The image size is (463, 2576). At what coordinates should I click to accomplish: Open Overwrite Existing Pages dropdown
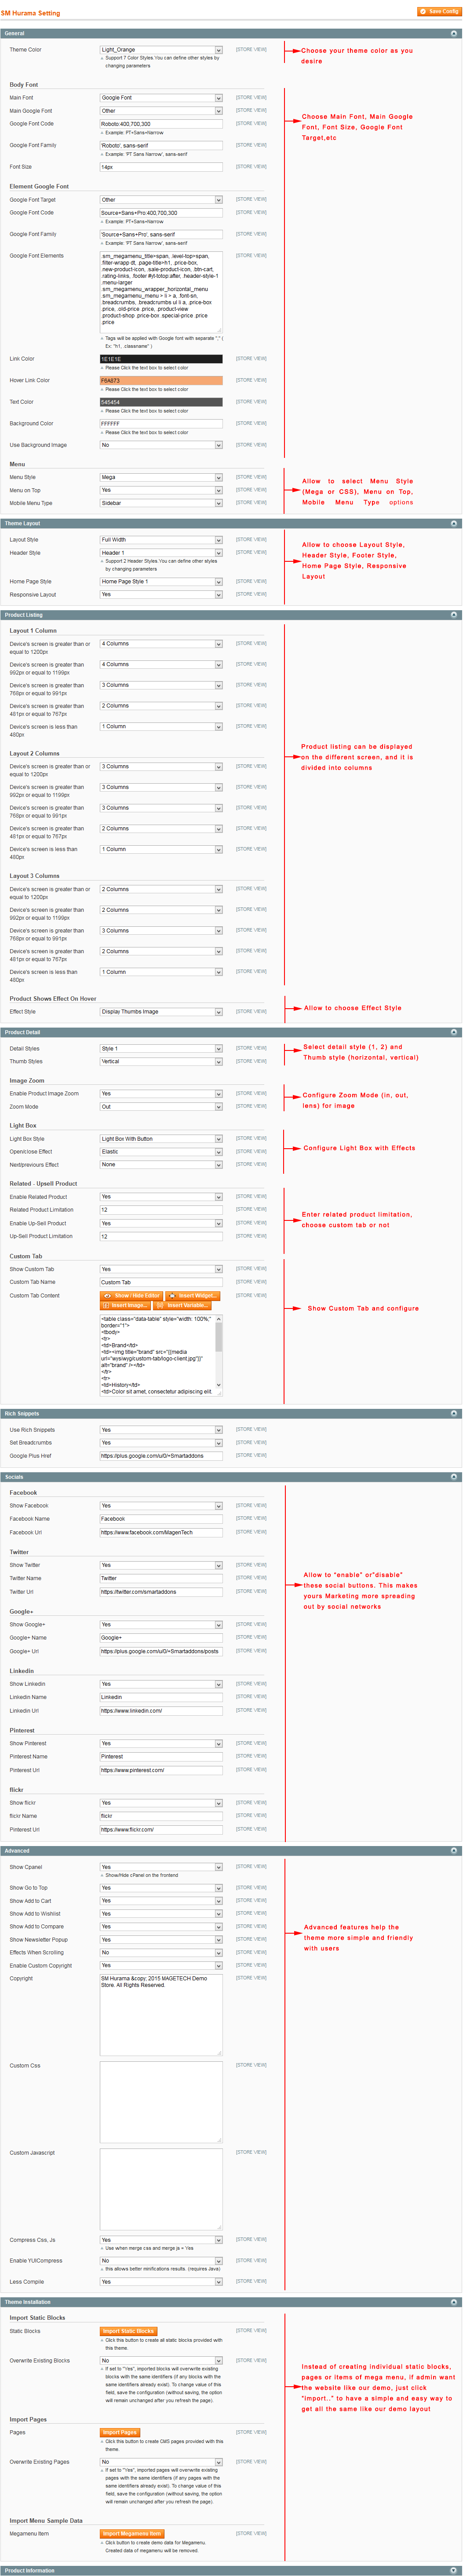pyautogui.click(x=160, y=2462)
